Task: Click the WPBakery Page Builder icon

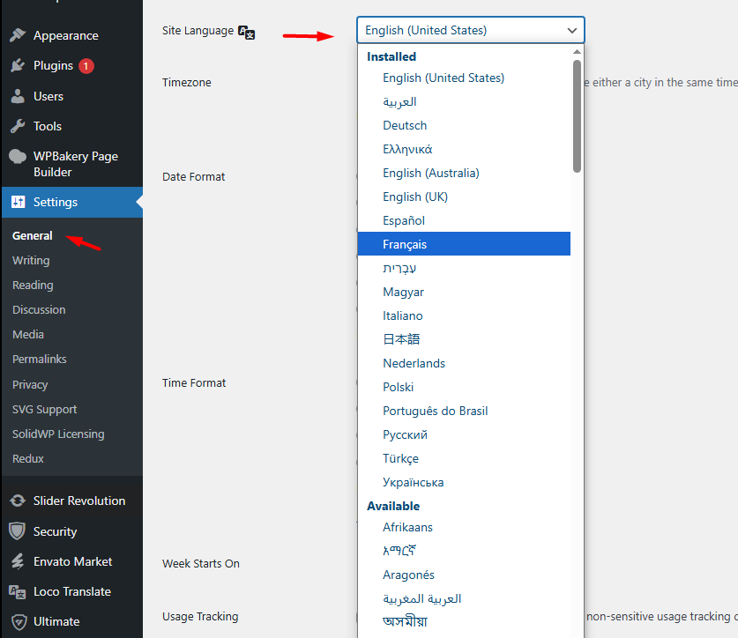Action: click(18, 157)
